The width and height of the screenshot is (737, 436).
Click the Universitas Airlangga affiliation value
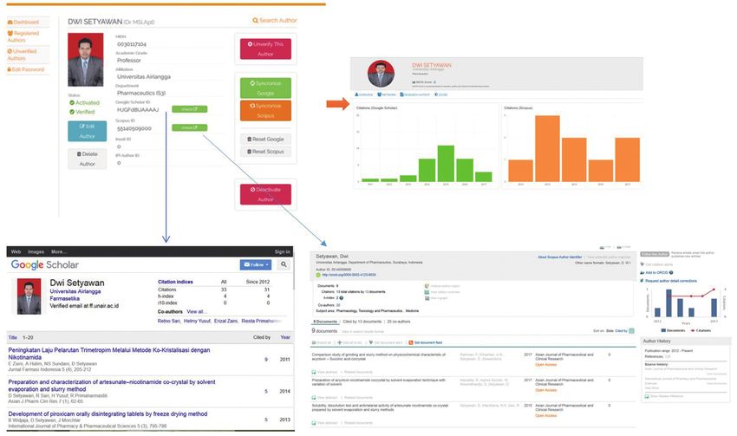click(x=144, y=76)
